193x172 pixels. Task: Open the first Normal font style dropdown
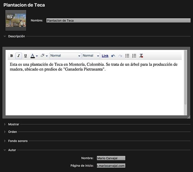pyautogui.click(x=65, y=56)
